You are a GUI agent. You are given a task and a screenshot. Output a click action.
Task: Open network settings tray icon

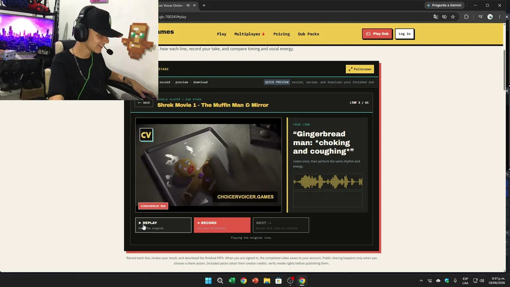[x=475, y=281]
